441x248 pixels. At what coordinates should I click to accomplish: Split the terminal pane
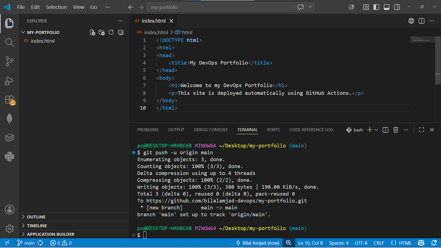[x=385, y=130]
